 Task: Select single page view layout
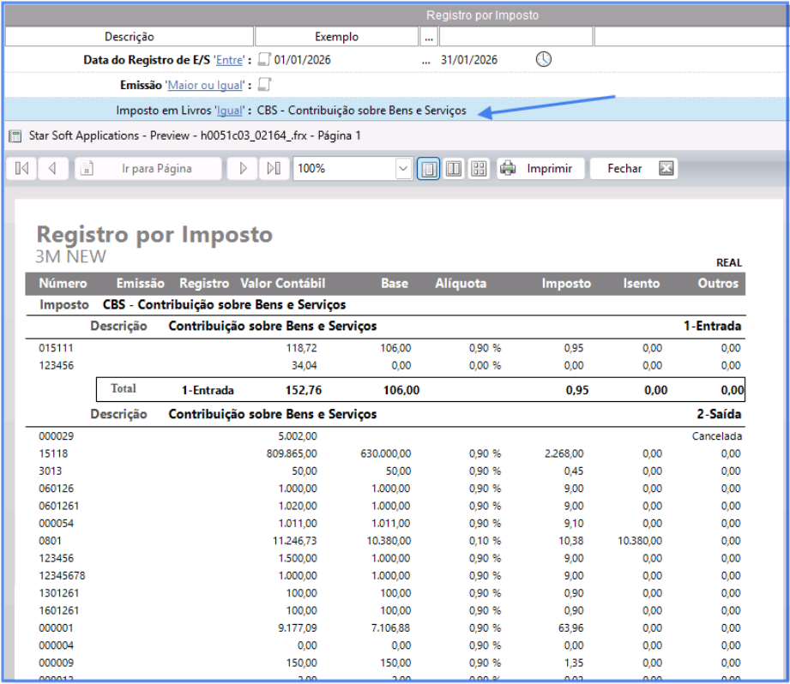[x=429, y=169]
